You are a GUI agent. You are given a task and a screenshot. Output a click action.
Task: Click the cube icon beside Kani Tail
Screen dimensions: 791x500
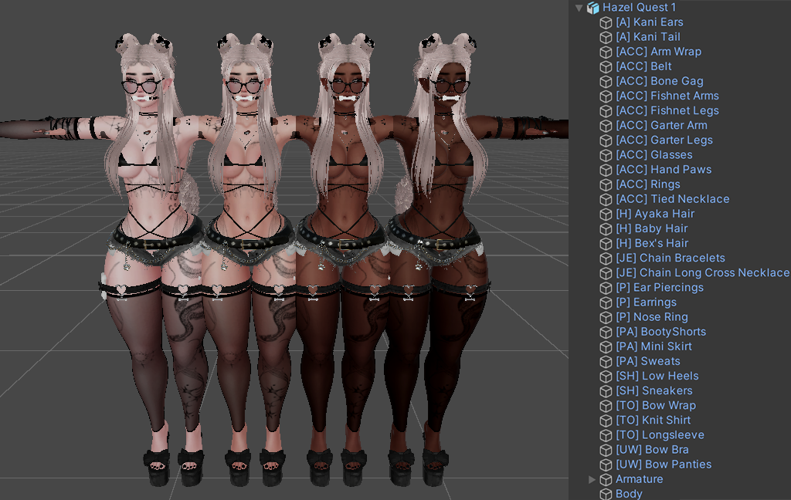(606, 37)
